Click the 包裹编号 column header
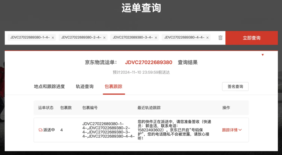Viewport: 282px width, 155px height. point(90,108)
